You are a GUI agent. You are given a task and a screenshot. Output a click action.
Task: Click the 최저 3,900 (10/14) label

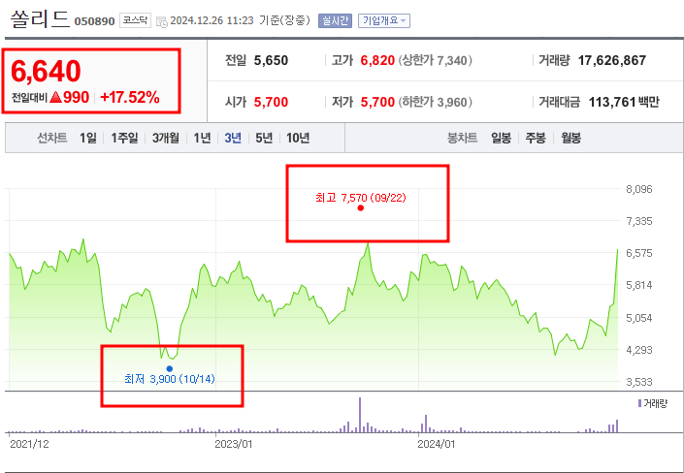click(170, 379)
